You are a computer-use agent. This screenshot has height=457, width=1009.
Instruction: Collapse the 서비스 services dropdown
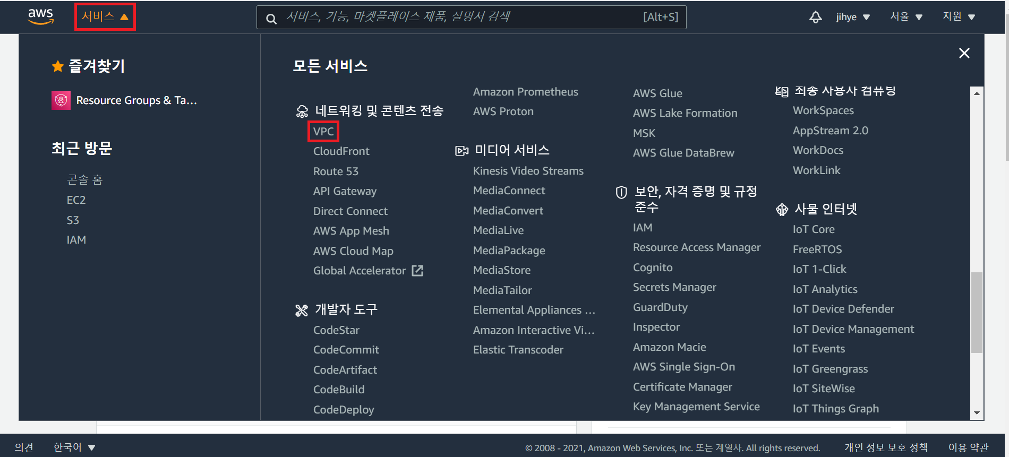[x=105, y=16]
